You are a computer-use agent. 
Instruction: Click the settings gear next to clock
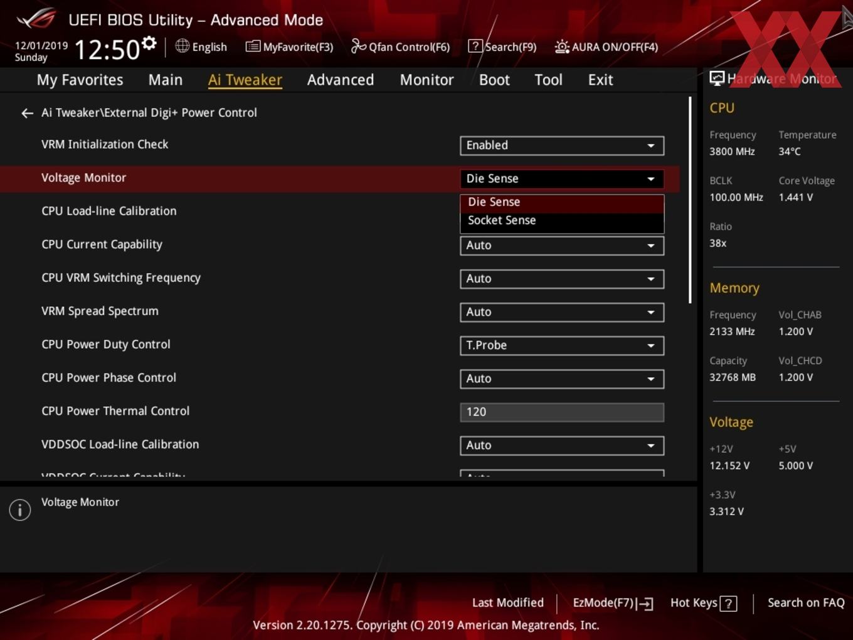click(x=149, y=43)
